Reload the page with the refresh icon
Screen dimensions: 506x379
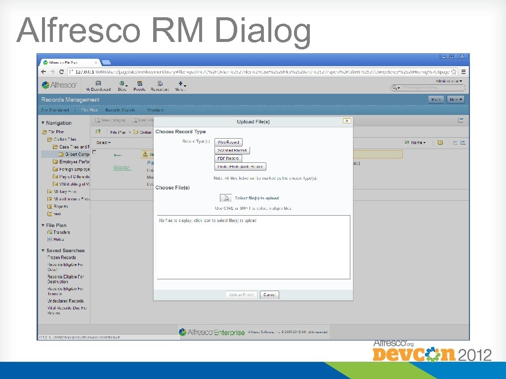point(61,72)
